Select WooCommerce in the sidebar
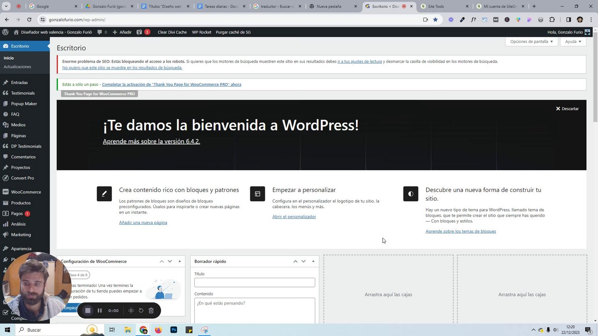This screenshot has width=598, height=336. click(x=25, y=192)
